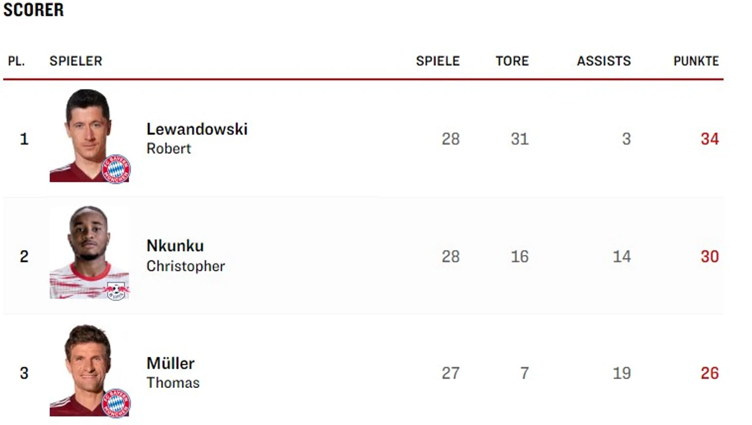Viewport: 752px width, 425px height.
Task: Open Robert Lewandowski's player photo
Action: point(89,135)
